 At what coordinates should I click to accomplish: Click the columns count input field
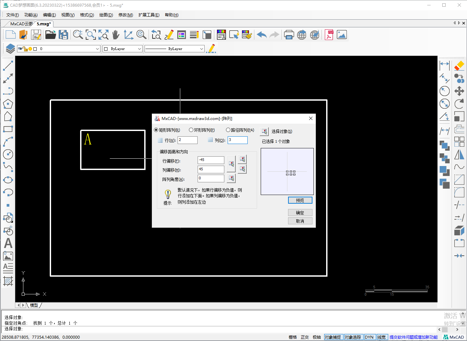click(x=238, y=140)
